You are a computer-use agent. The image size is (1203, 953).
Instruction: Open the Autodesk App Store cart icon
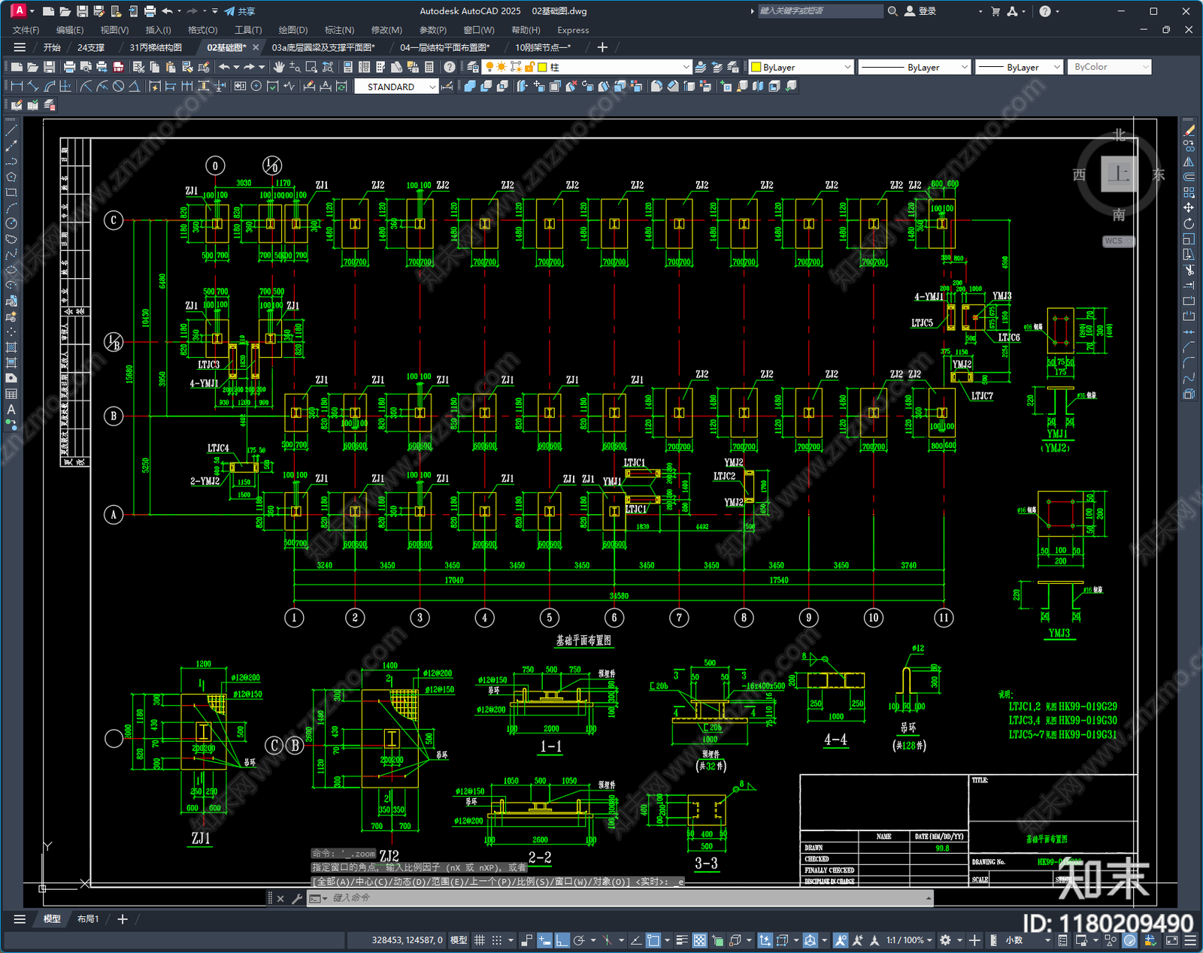point(996,11)
